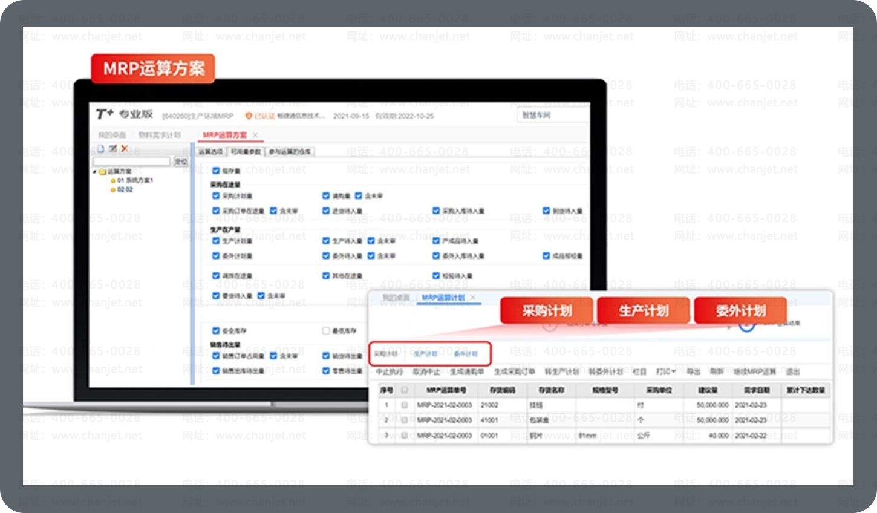The width and height of the screenshot is (877, 513).
Task: Click the scheme search input field
Action: tap(132, 162)
